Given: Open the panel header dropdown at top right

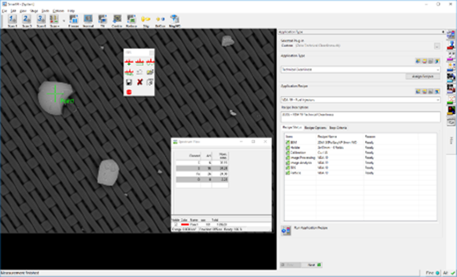Looking at the screenshot, I should click(443, 32).
